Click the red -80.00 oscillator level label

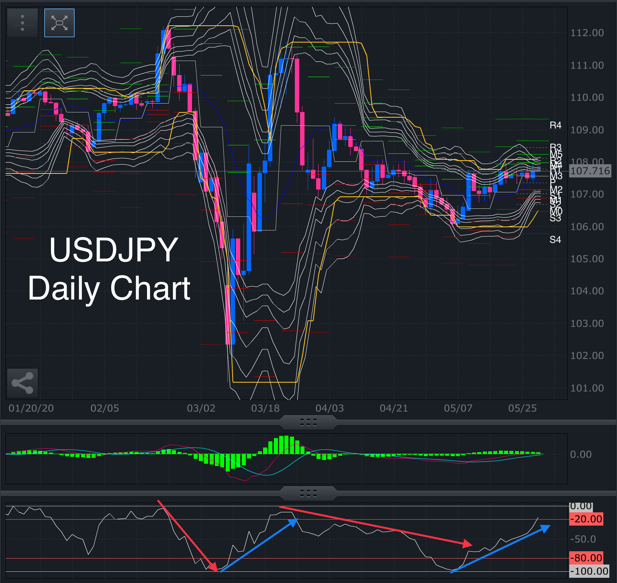point(586,558)
